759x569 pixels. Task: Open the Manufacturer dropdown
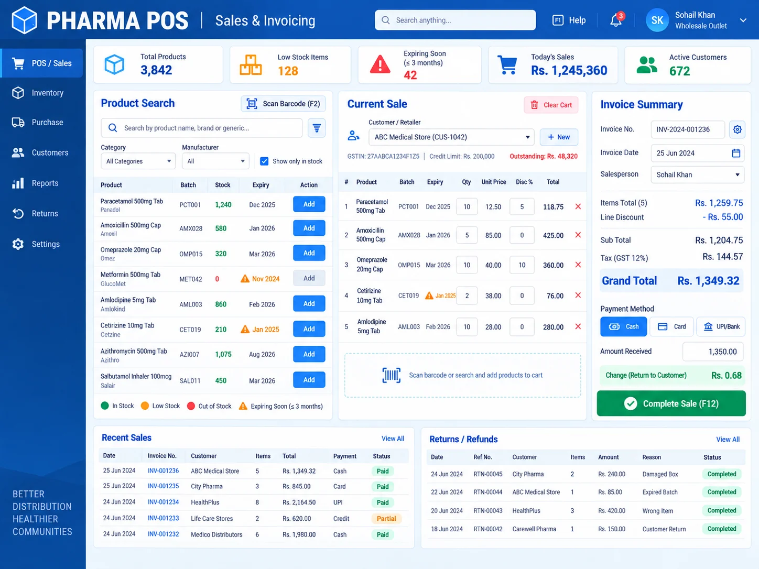(215, 161)
